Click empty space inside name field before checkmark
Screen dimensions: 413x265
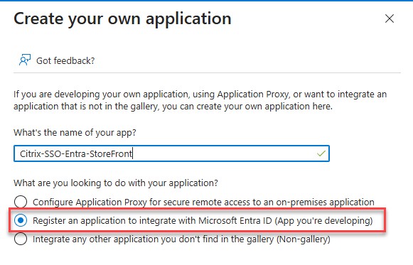pyautogui.click(x=224, y=153)
